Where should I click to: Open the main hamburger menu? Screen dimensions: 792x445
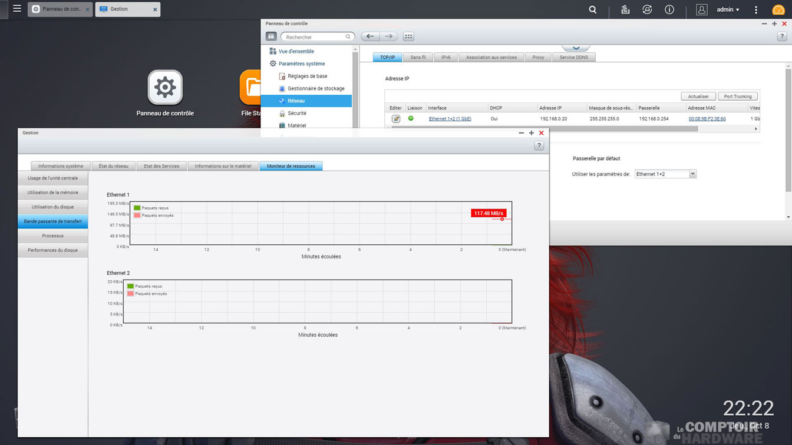[17, 9]
